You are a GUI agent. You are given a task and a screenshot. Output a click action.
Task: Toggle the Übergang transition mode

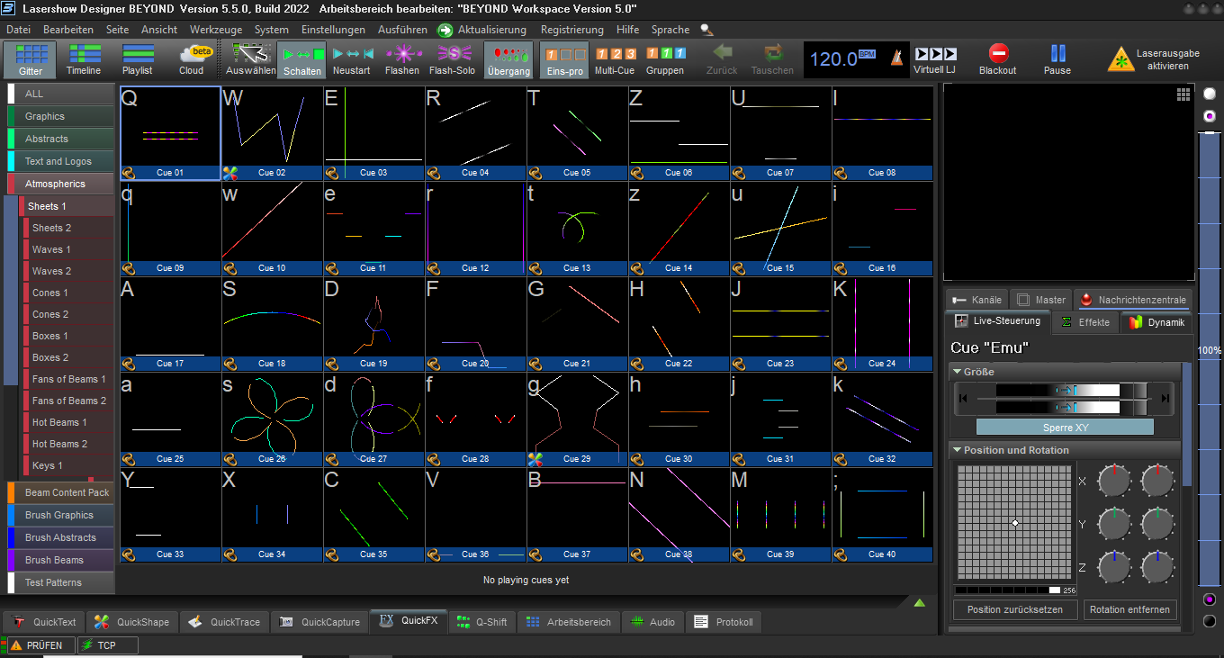coord(508,55)
